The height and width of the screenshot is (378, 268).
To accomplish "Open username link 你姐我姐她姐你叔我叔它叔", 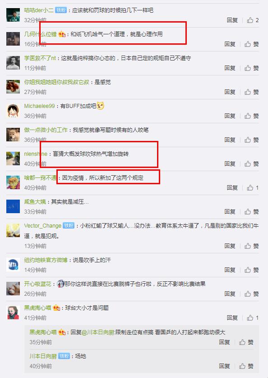I will 56,82.
